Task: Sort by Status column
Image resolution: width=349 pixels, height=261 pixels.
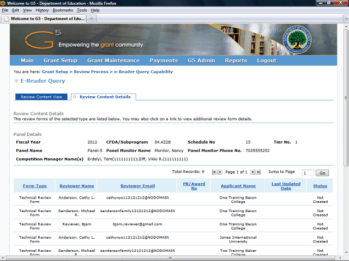Action: tap(320, 186)
